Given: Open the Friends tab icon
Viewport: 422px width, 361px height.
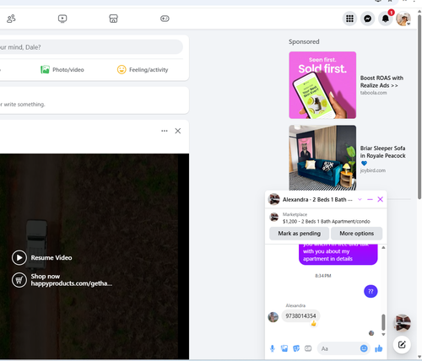Looking at the screenshot, I should 11,19.
